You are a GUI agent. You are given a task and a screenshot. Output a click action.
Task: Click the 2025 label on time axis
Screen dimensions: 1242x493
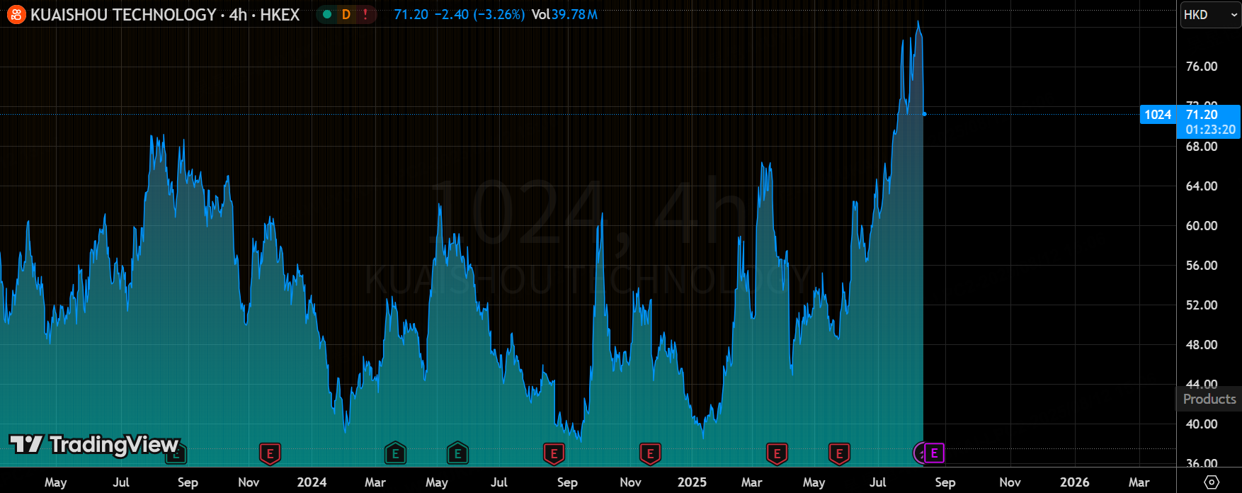692,482
